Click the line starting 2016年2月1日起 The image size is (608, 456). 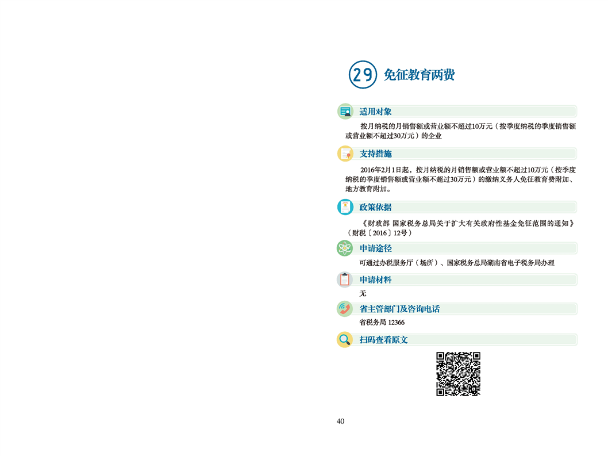pos(468,170)
